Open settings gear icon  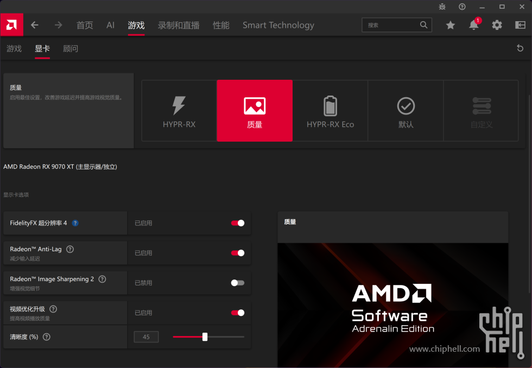tap(497, 25)
